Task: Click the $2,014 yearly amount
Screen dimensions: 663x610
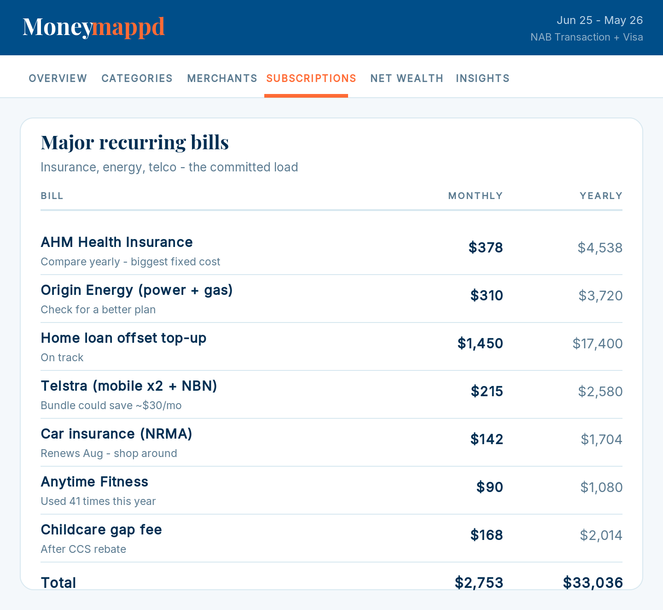Action: pyautogui.click(x=601, y=535)
